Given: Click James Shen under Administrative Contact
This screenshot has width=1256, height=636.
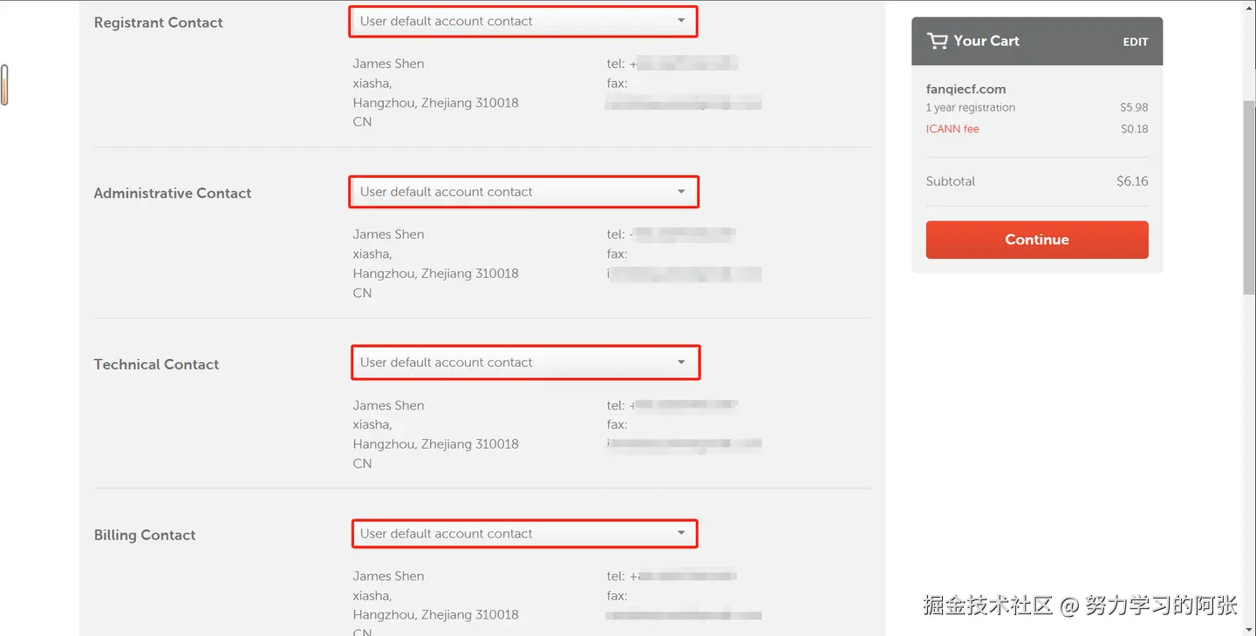Looking at the screenshot, I should point(388,234).
